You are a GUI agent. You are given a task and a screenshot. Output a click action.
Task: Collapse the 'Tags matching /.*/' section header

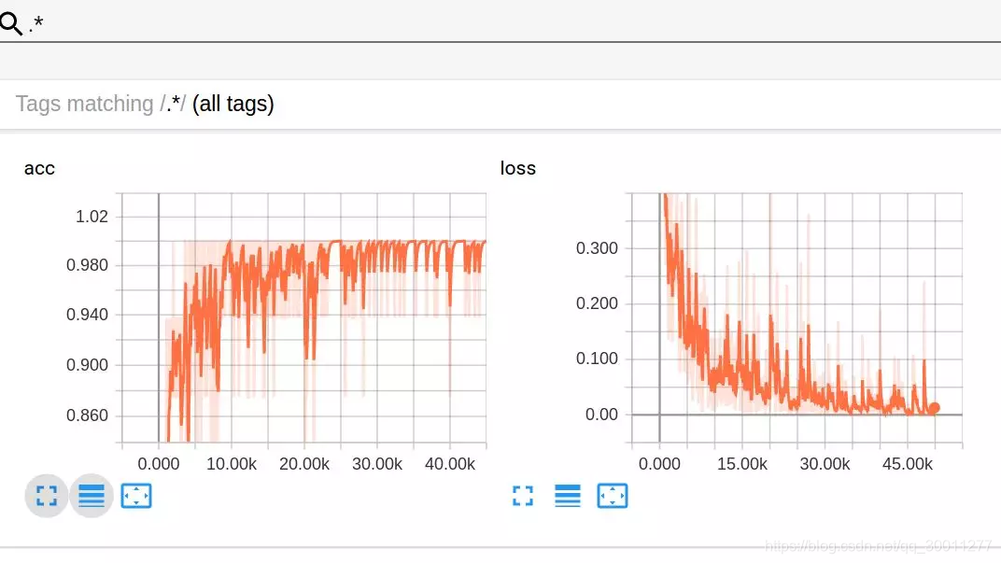click(500, 104)
